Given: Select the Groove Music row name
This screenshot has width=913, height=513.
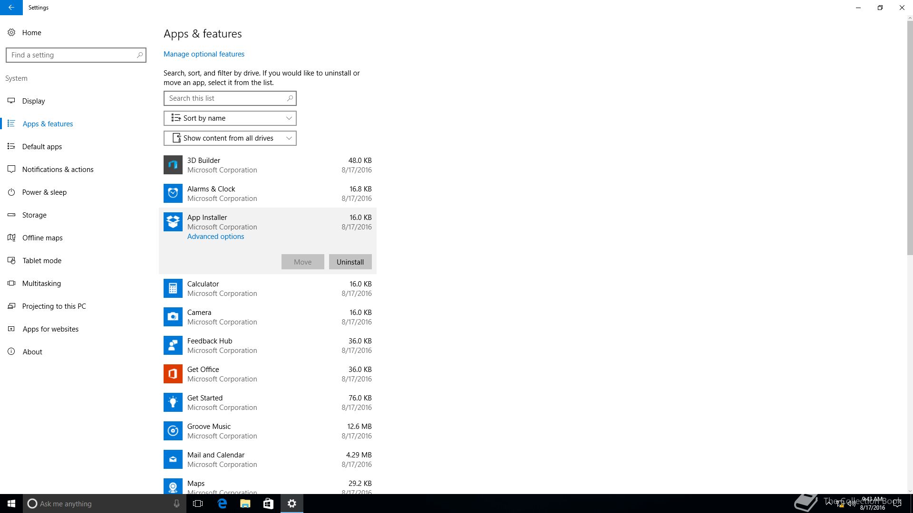Looking at the screenshot, I should coord(209,427).
